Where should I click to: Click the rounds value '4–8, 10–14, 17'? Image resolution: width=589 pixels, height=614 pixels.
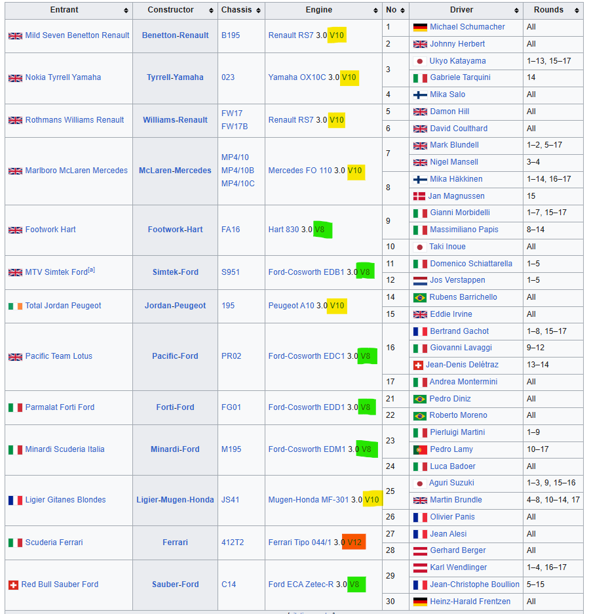click(554, 500)
